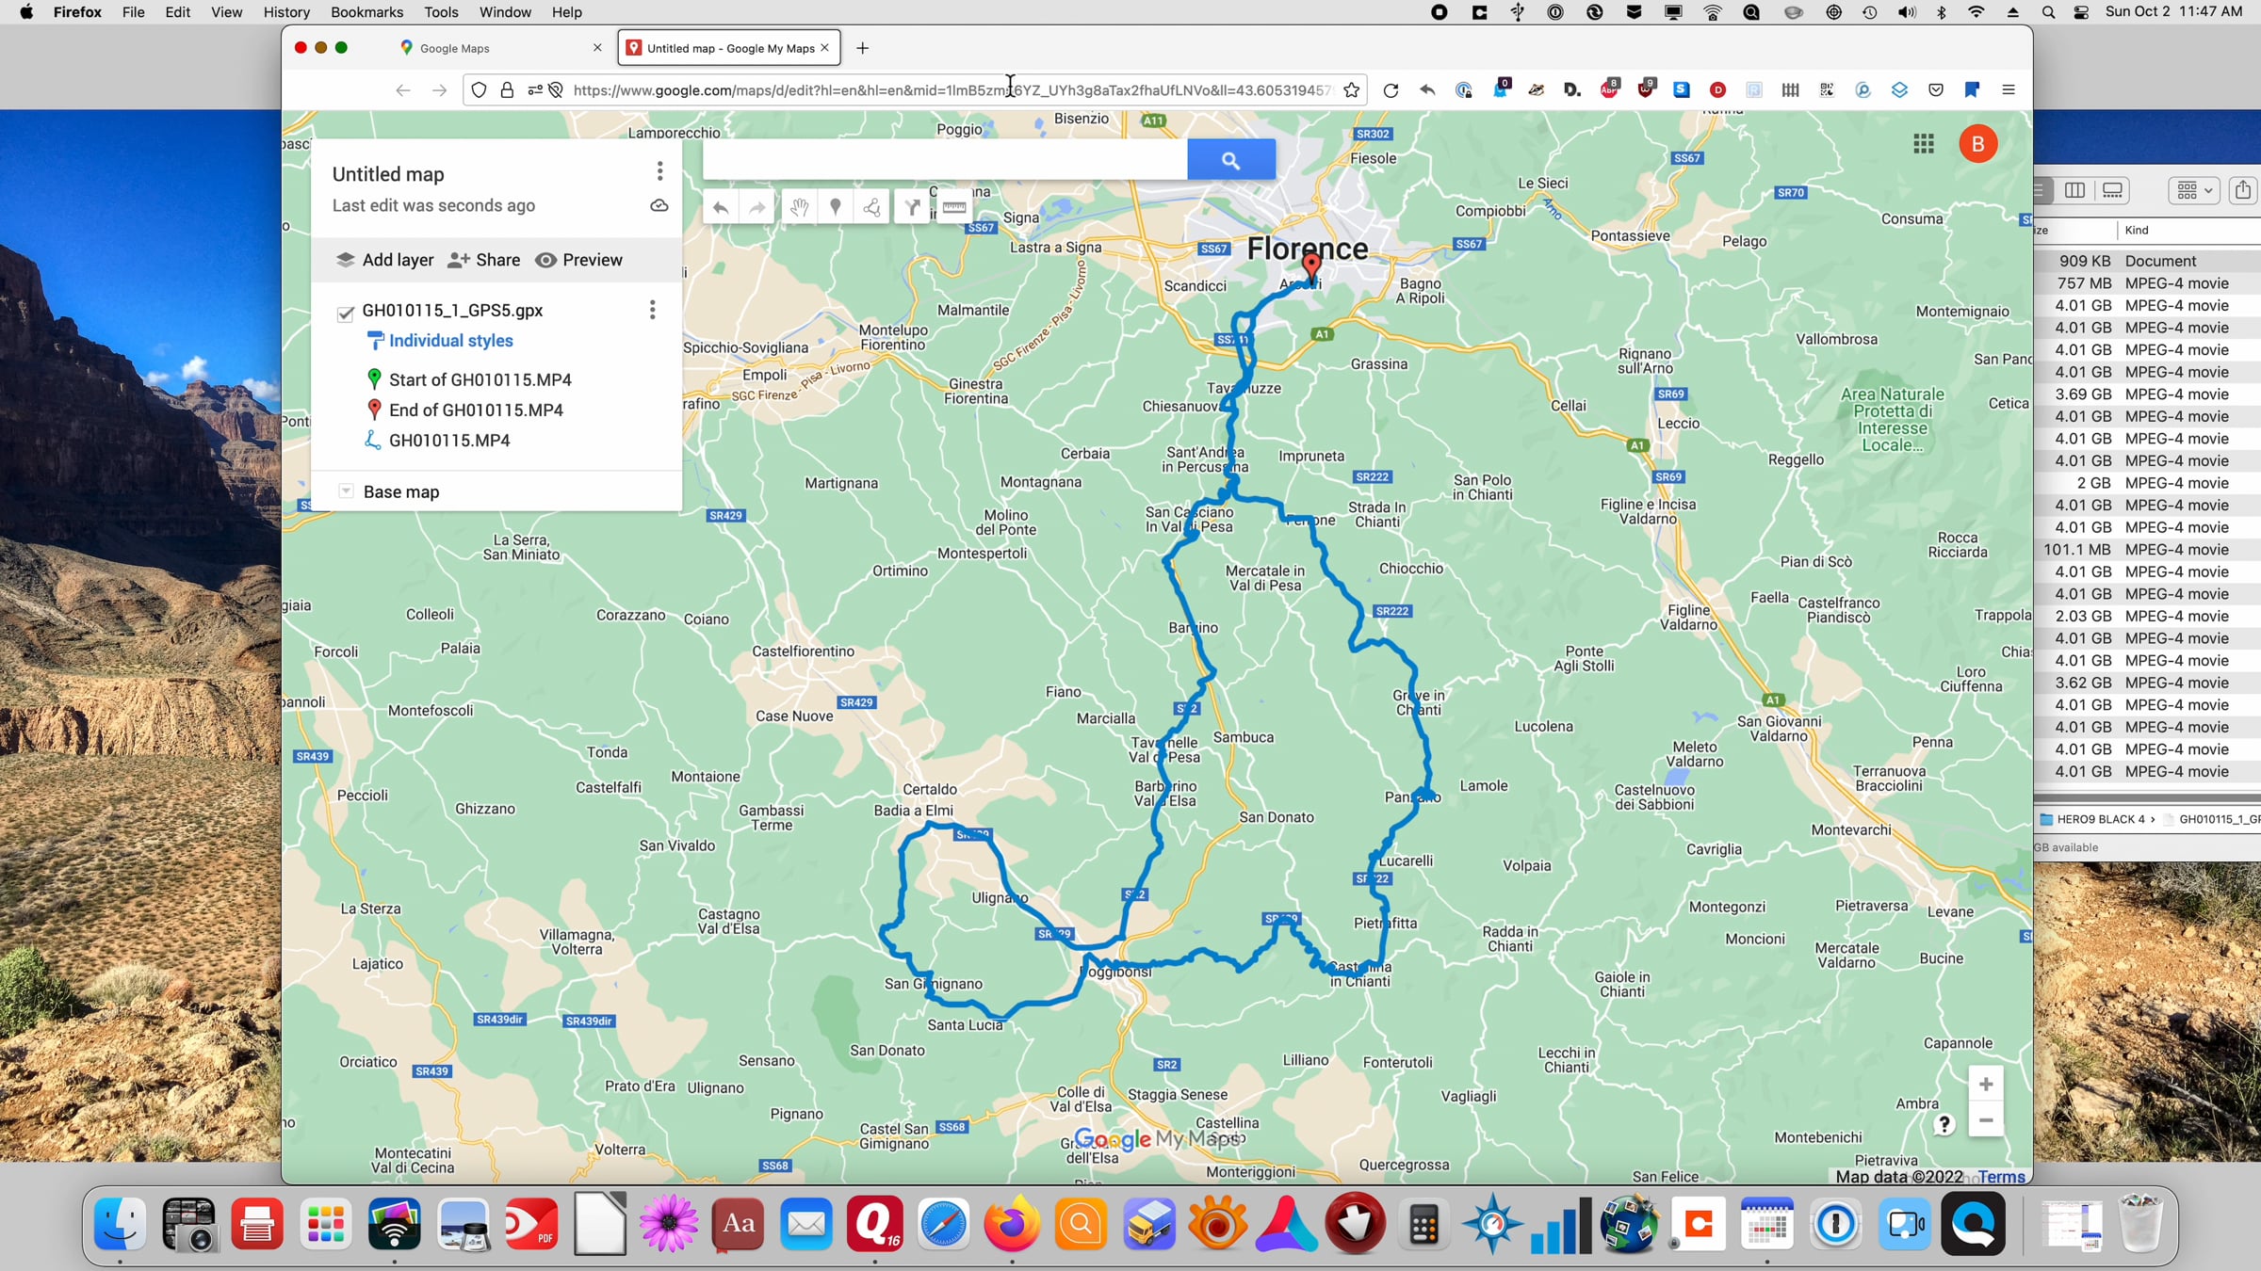Click in the map search field
The height and width of the screenshot is (1271, 2261).
coord(944,160)
